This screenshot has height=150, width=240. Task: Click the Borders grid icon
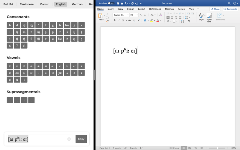click(174, 21)
